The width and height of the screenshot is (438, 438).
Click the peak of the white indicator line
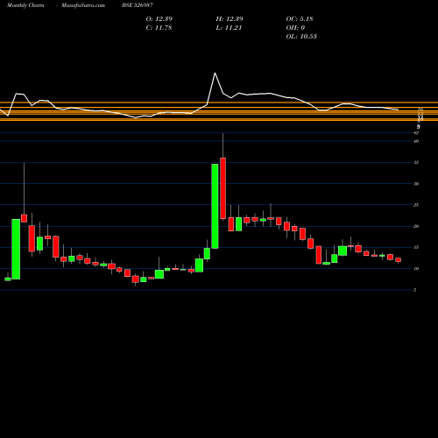215,73
